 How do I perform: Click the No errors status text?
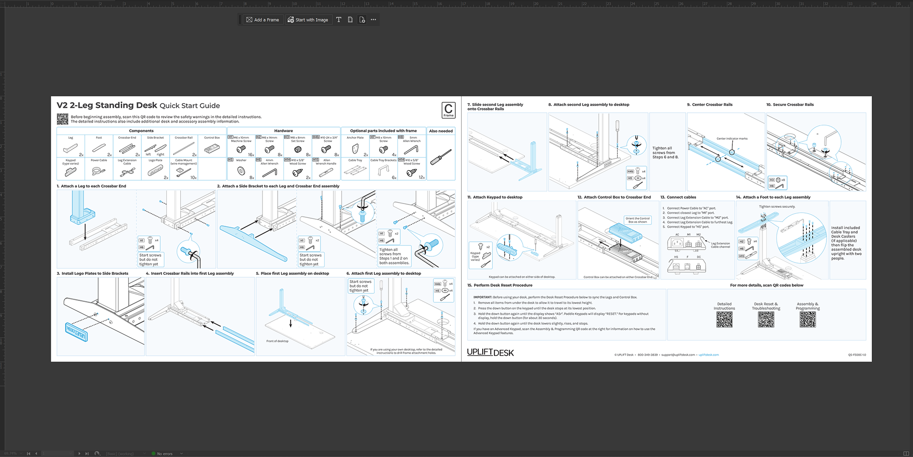click(165, 454)
